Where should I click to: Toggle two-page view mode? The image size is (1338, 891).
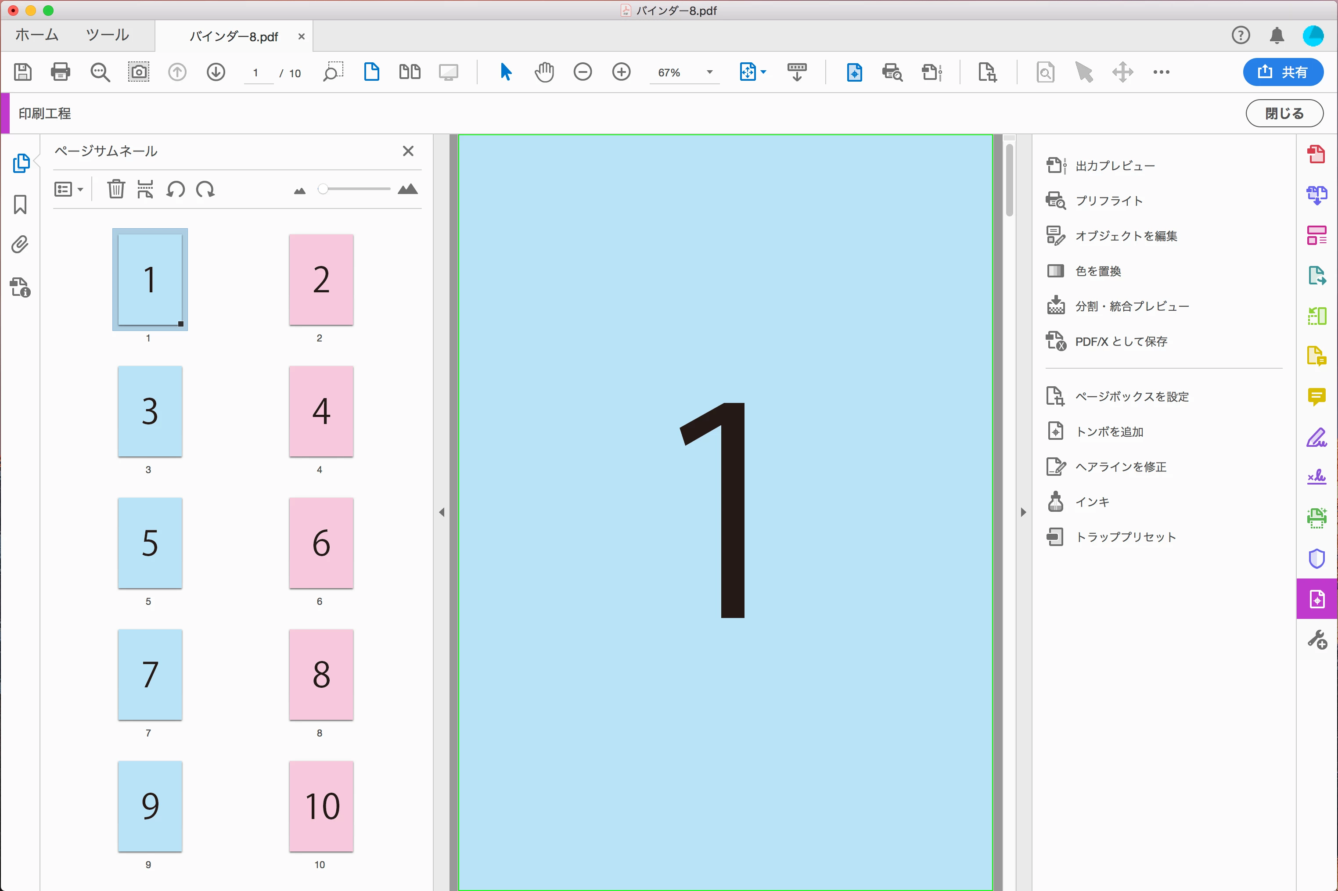410,72
